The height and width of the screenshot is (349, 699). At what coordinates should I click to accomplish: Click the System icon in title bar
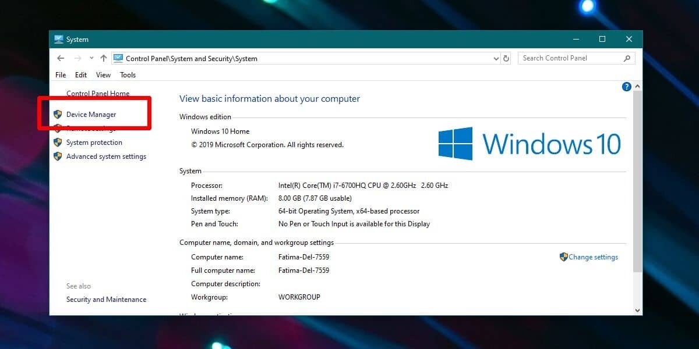click(x=59, y=40)
